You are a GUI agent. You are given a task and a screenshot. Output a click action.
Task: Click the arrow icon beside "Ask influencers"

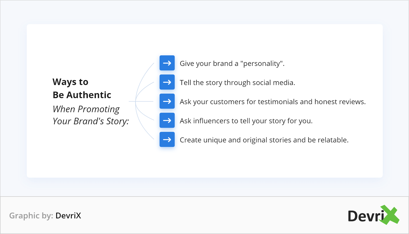pos(167,120)
